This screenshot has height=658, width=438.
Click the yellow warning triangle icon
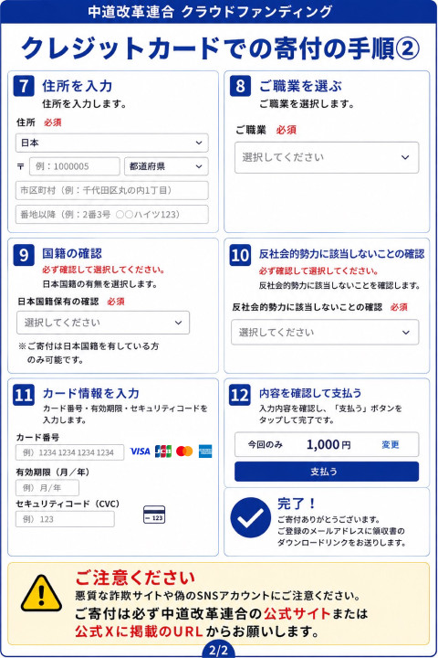(41, 593)
